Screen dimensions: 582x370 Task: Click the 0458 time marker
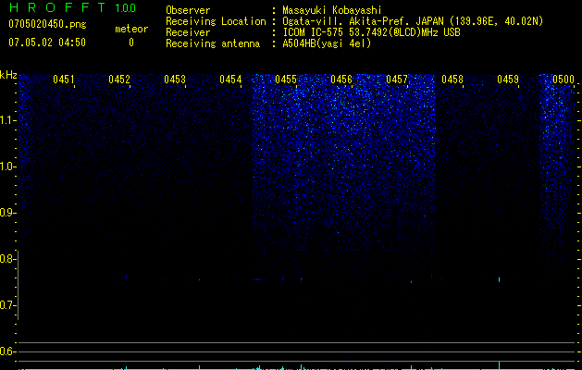pyautogui.click(x=452, y=80)
